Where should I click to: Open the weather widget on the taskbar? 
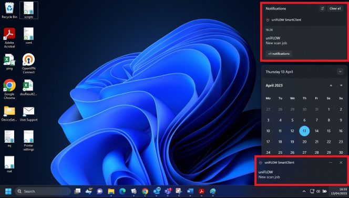89,191
